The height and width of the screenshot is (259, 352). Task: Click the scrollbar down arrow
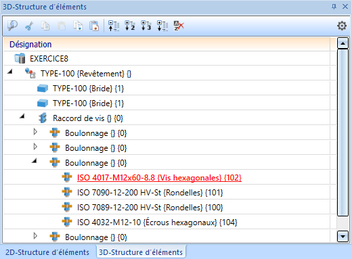343,237
